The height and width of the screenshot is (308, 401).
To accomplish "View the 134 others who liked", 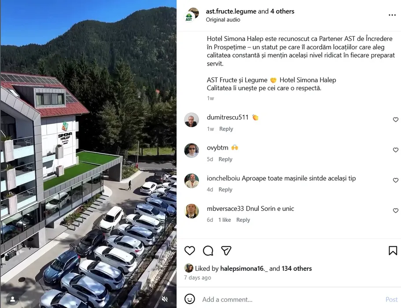I will [297, 268].
